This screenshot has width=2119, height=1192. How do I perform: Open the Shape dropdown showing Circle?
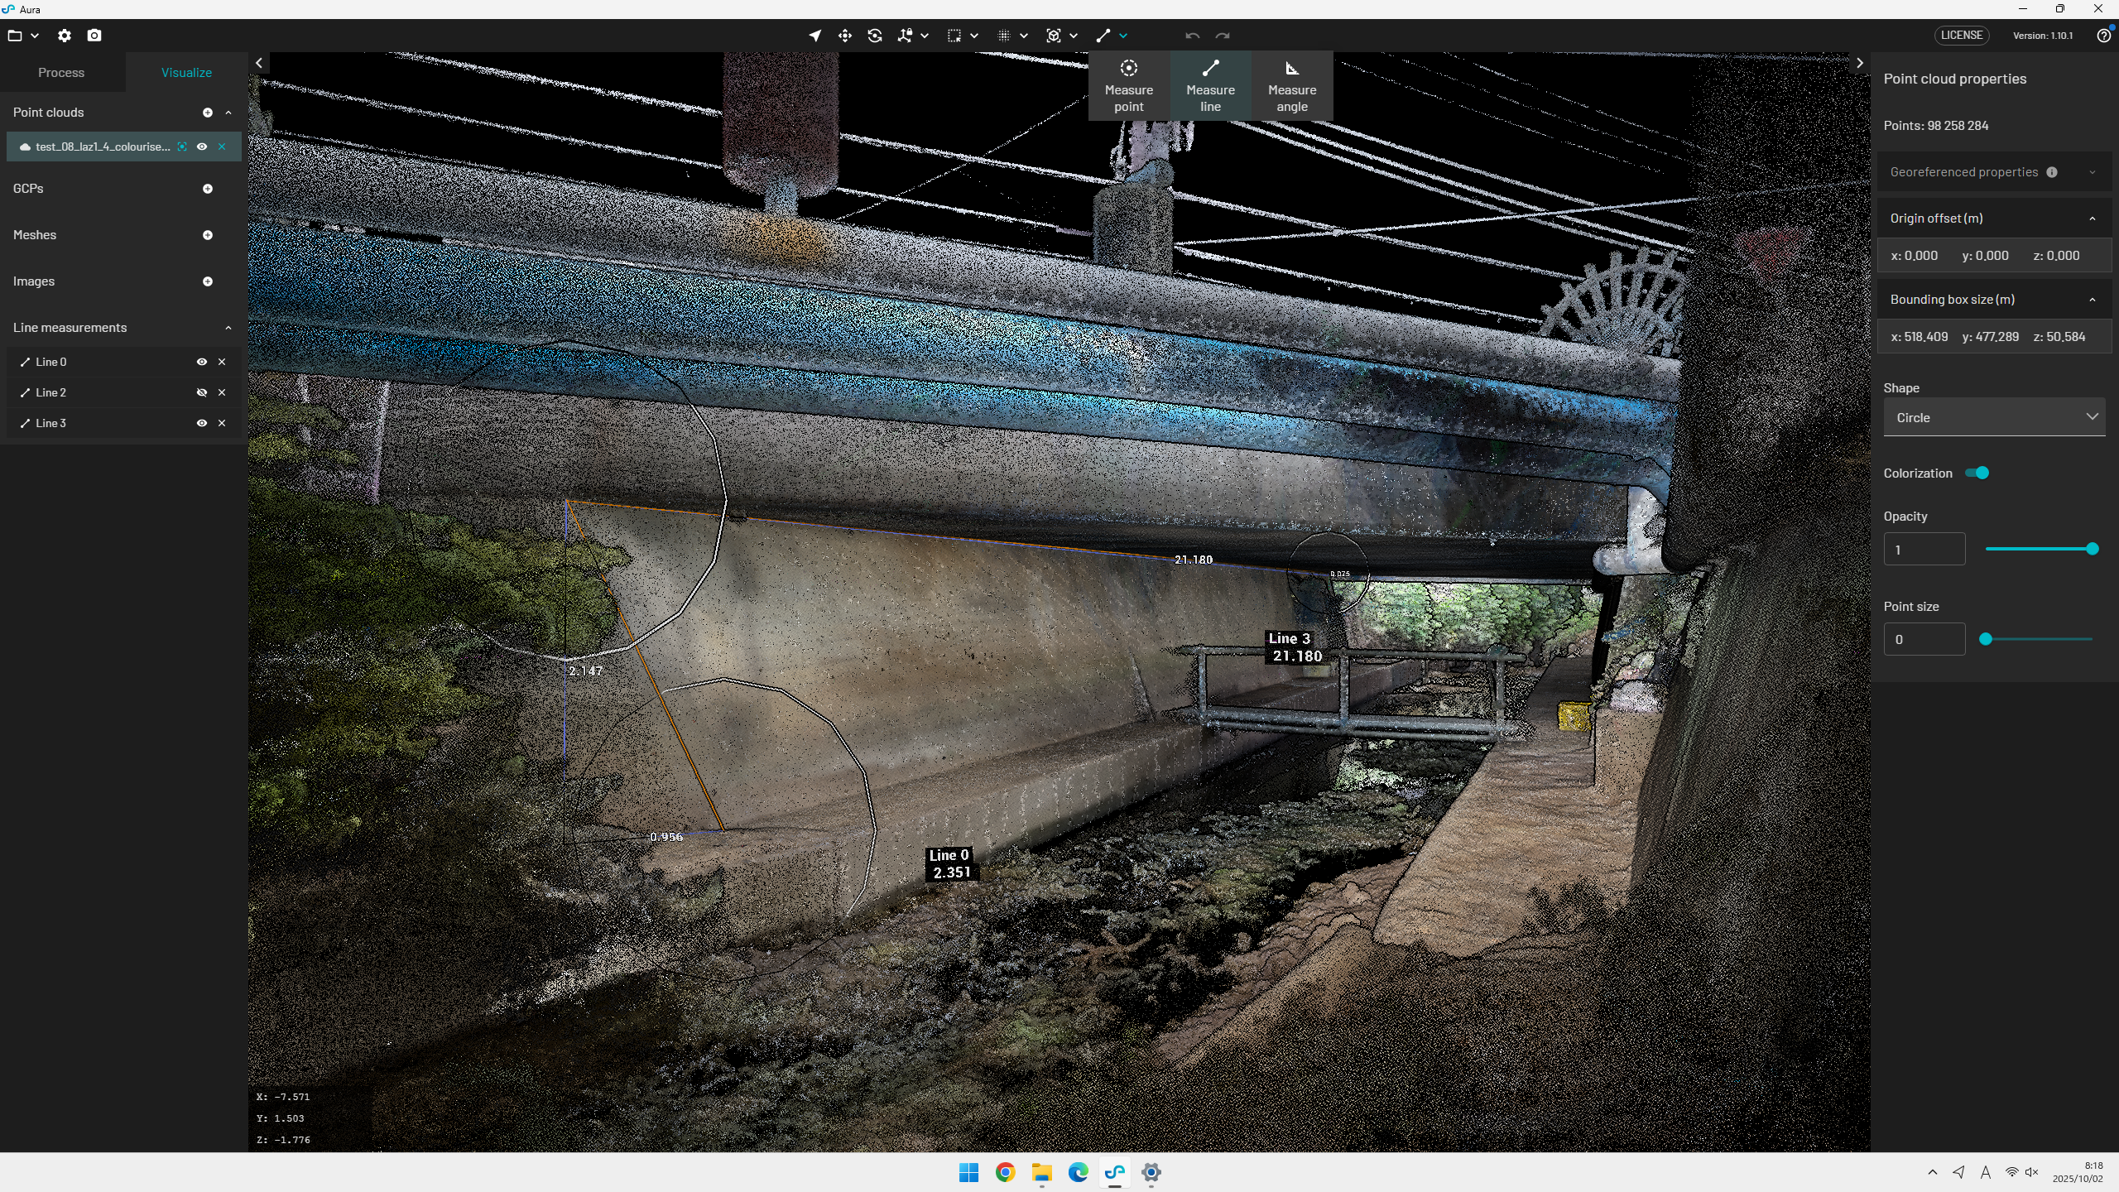pyautogui.click(x=1994, y=417)
